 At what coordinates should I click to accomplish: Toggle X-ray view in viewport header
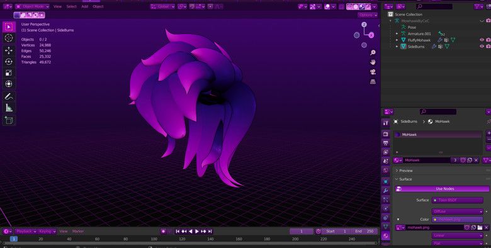(x=342, y=6)
